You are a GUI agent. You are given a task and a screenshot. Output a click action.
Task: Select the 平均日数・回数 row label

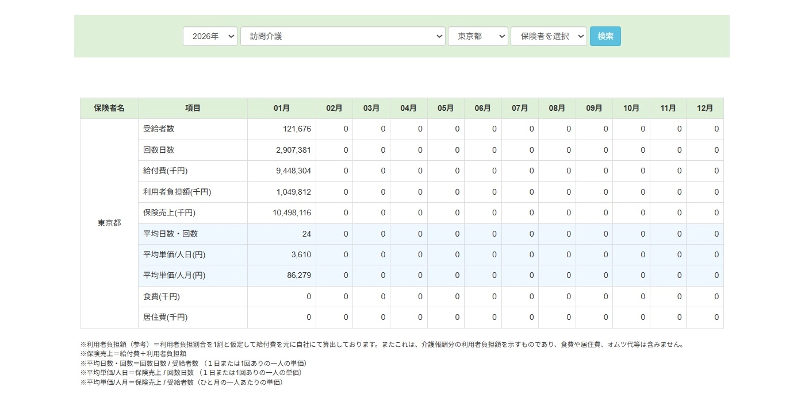pos(170,234)
